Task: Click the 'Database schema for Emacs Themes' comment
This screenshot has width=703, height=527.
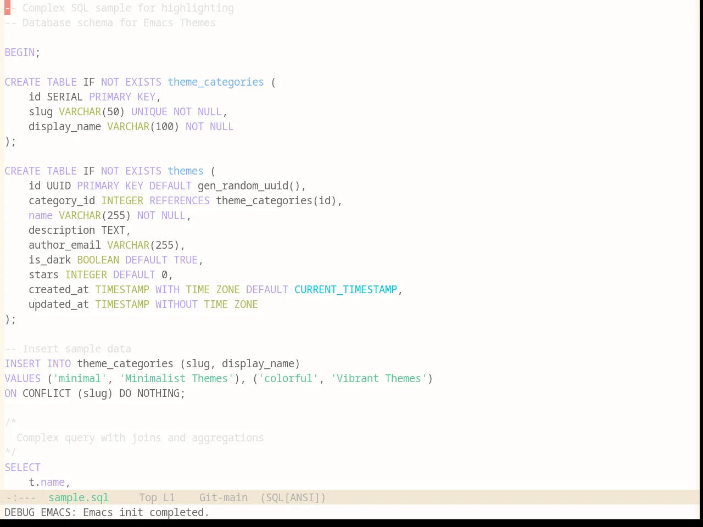Action: pos(110,23)
